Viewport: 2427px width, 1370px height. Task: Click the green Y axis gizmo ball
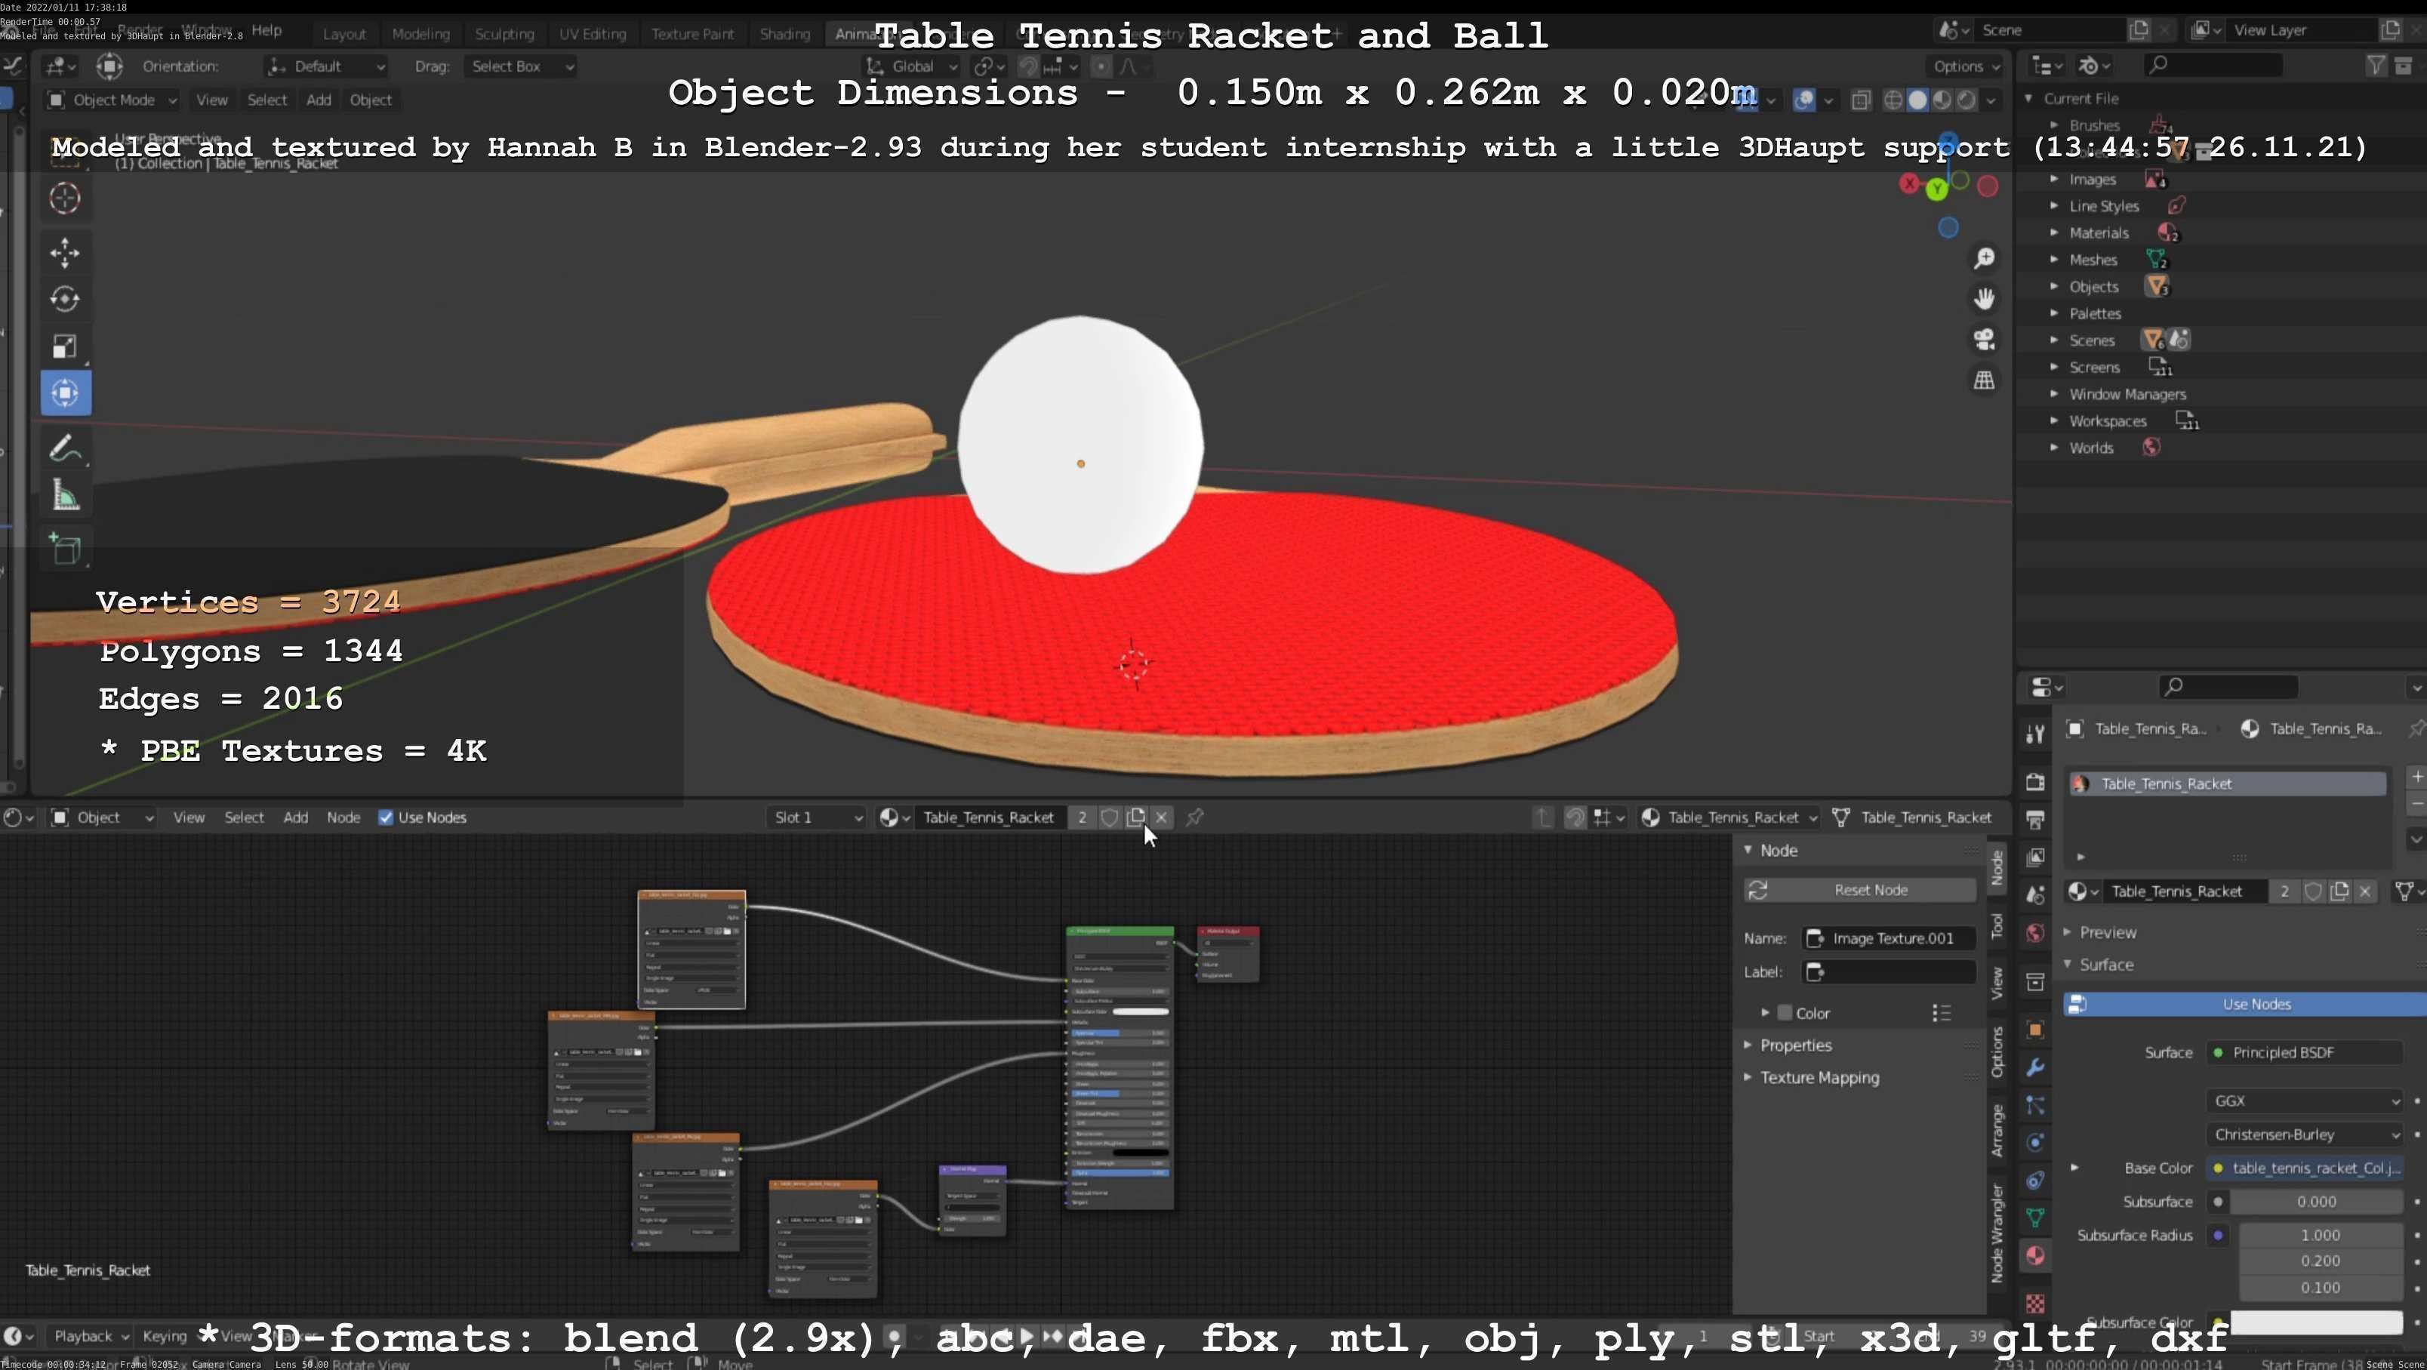1936,190
